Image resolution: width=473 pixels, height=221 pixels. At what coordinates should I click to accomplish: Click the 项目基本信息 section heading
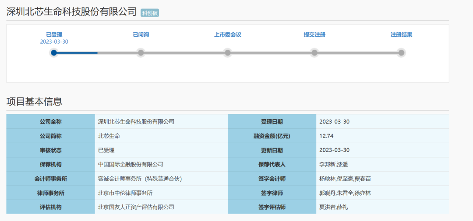(34, 102)
